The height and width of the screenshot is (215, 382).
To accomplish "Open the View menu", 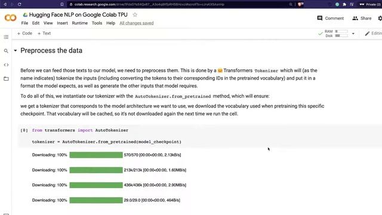I will coord(48,23).
